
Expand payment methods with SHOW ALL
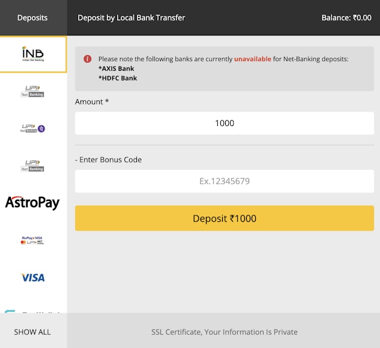(32, 332)
